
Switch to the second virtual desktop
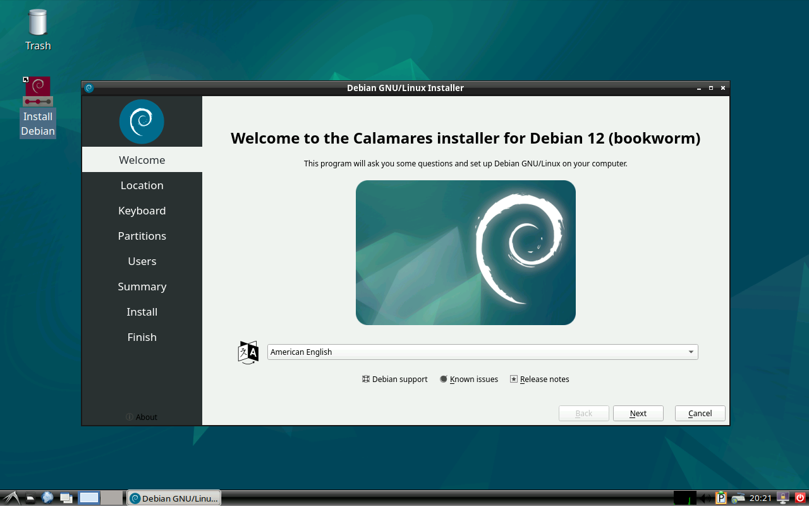pos(112,498)
